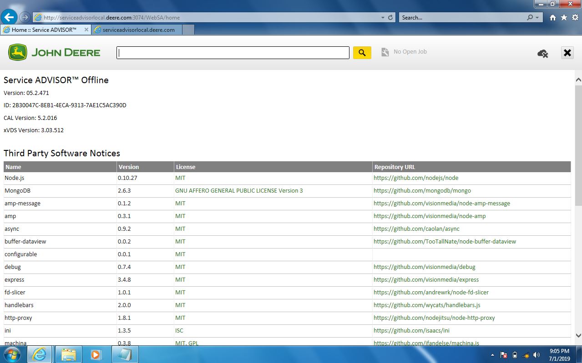Click the yellow search magnifier button
The height and width of the screenshot is (363, 582).
(362, 53)
